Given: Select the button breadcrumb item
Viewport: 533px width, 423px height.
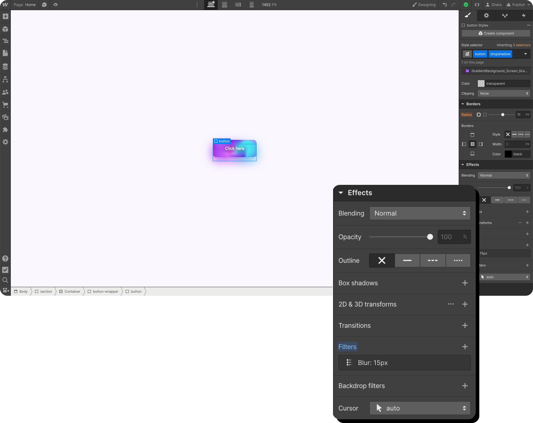Looking at the screenshot, I should pyautogui.click(x=136, y=291).
